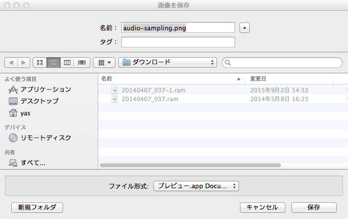Click the search field
Screen dimensions: 348x219
click(x=283, y=63)
